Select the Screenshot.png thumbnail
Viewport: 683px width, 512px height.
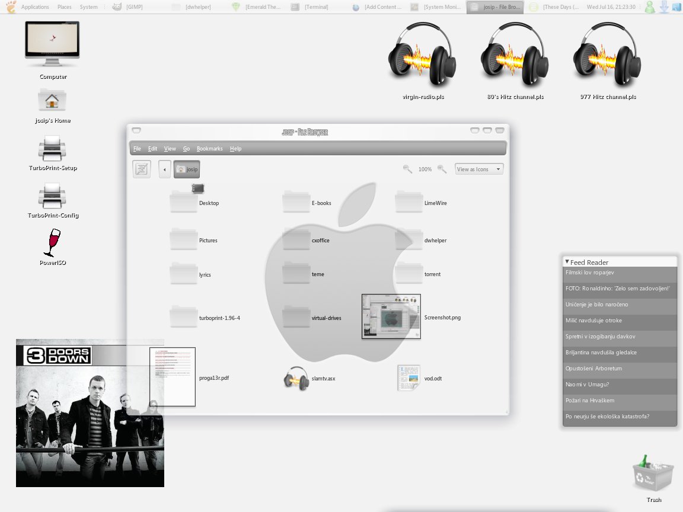tap(391, 316)
